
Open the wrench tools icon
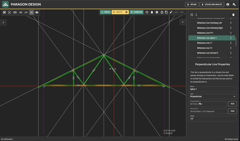tap(234, 4)
